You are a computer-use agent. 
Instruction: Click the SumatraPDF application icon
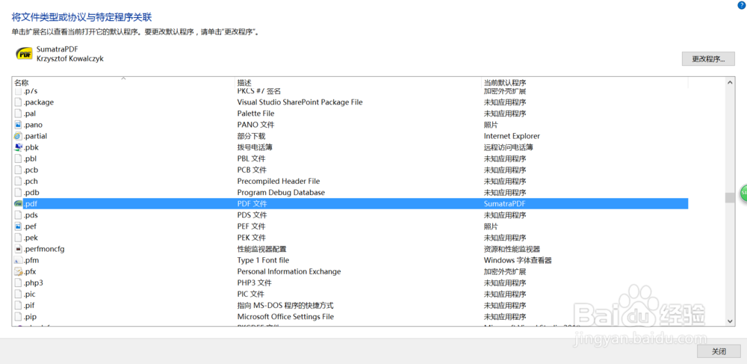24,54
